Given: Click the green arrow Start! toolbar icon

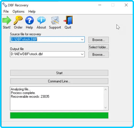Looking at the screenshot, I should pos(7,20).
